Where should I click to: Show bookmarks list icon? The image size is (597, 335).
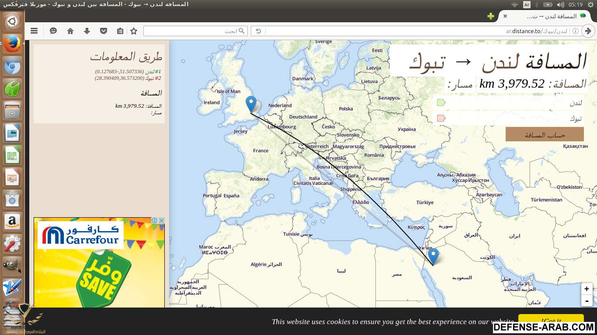120,31
